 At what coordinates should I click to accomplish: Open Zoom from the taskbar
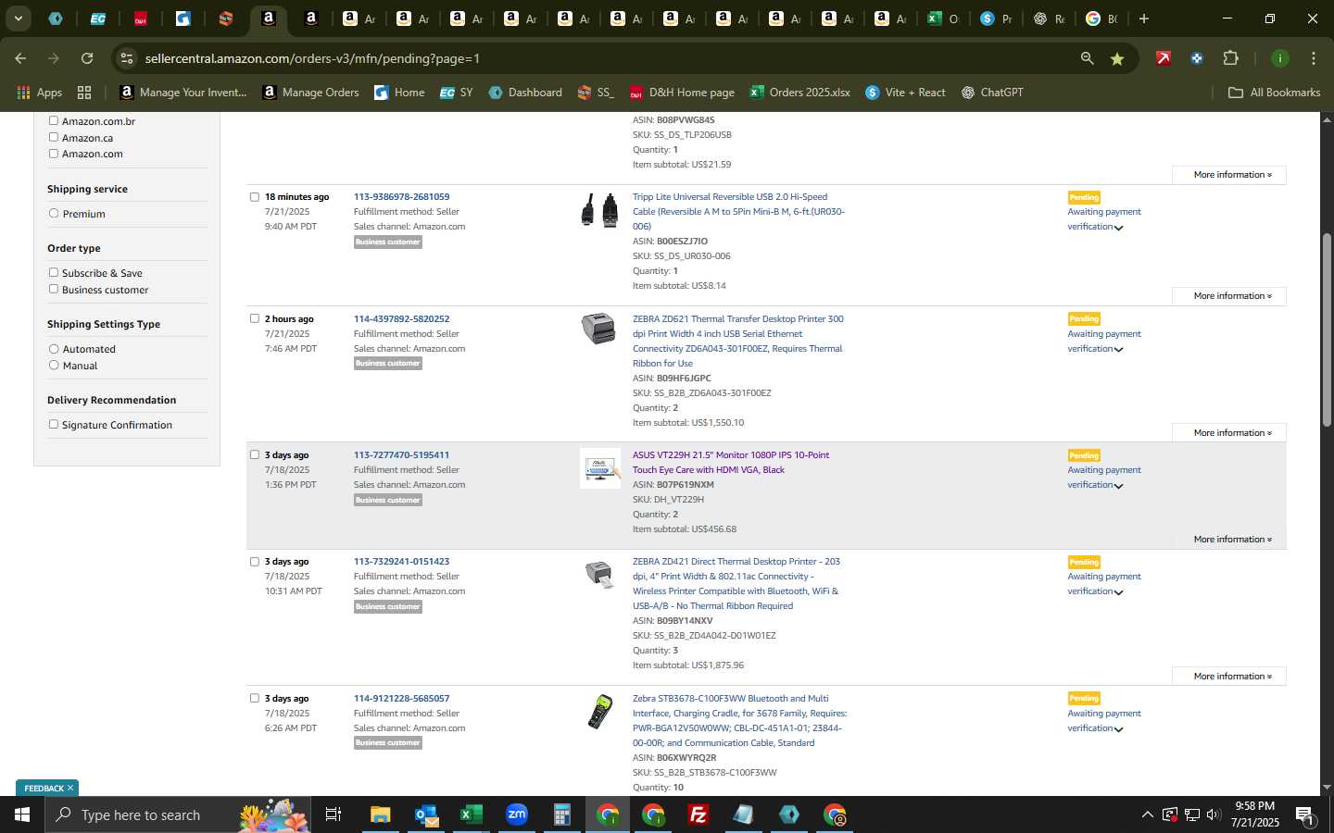pyautogui.click(x=517, y=814)
